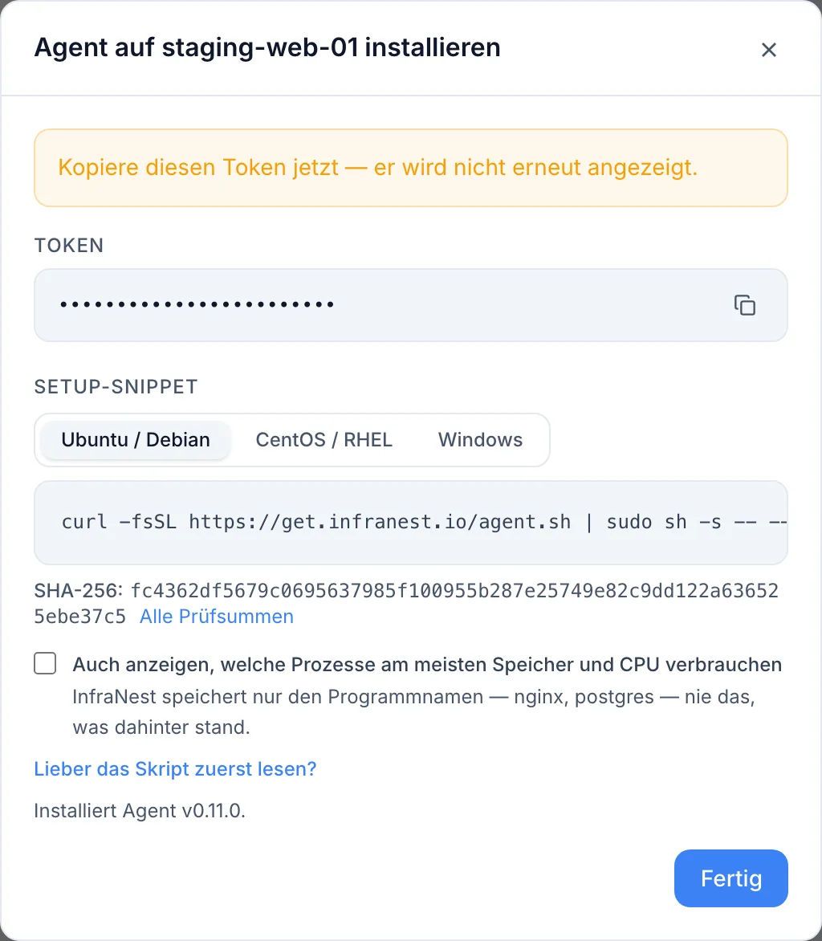Enable the process memory and CPU checkbox

(45, 664)
